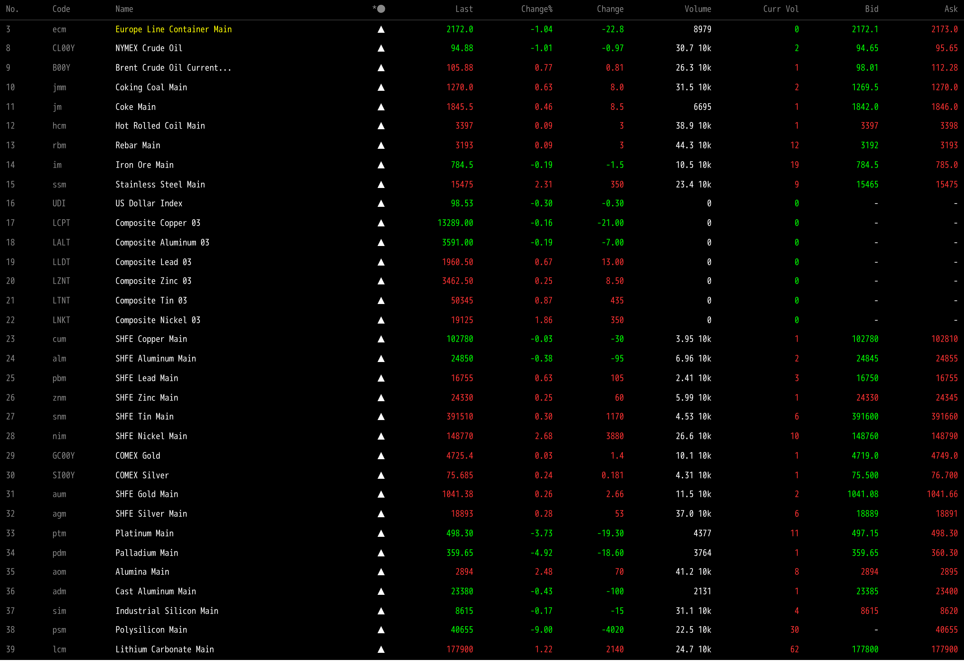The height and width of the screenshot is (663, 964).
Task: Click the Bid column header
Action: tap(871, 9)
